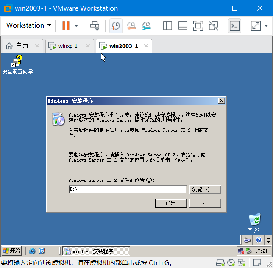Send Ctrl+Alt+Del to virtual machine icon

(95, 26)
